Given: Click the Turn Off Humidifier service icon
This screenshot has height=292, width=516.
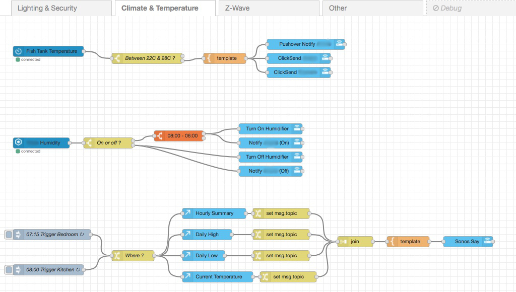Looking at the screenshot, I should 297,157.
